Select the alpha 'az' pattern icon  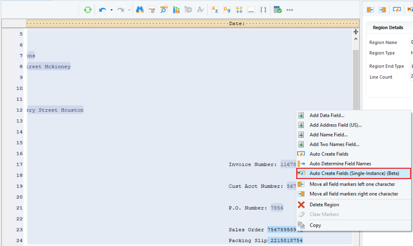pyautogui.click(x=215, y=10)
